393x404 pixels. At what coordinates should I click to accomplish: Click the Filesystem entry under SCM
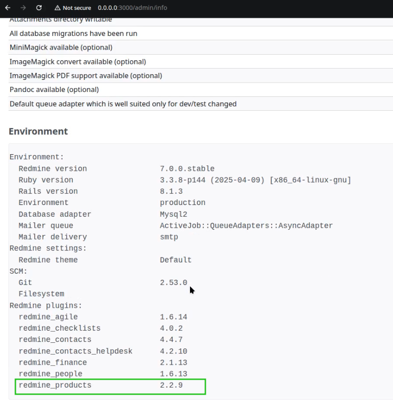click(41, 294)
